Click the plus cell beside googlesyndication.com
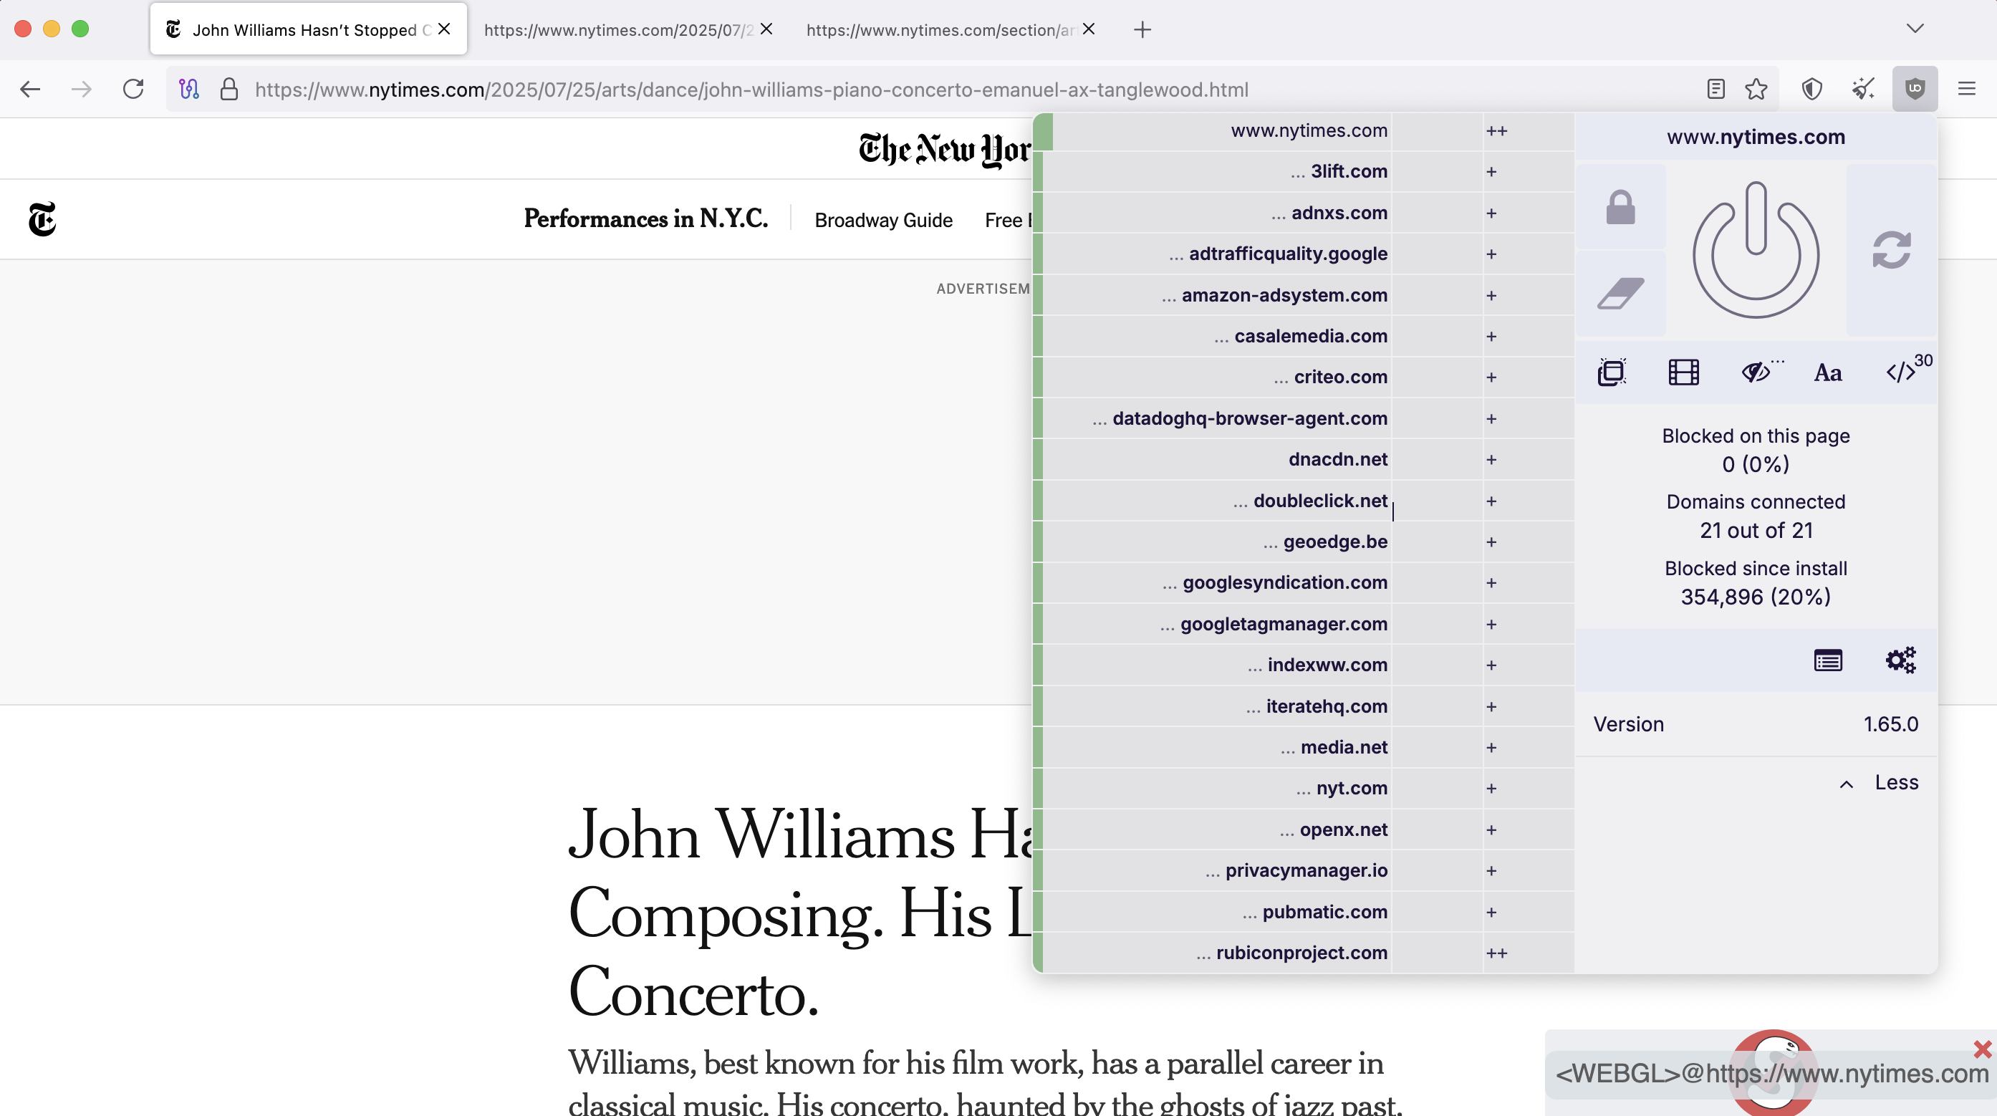Viewport: 1997px width, 1116px height. click(x=1492, y=583)
